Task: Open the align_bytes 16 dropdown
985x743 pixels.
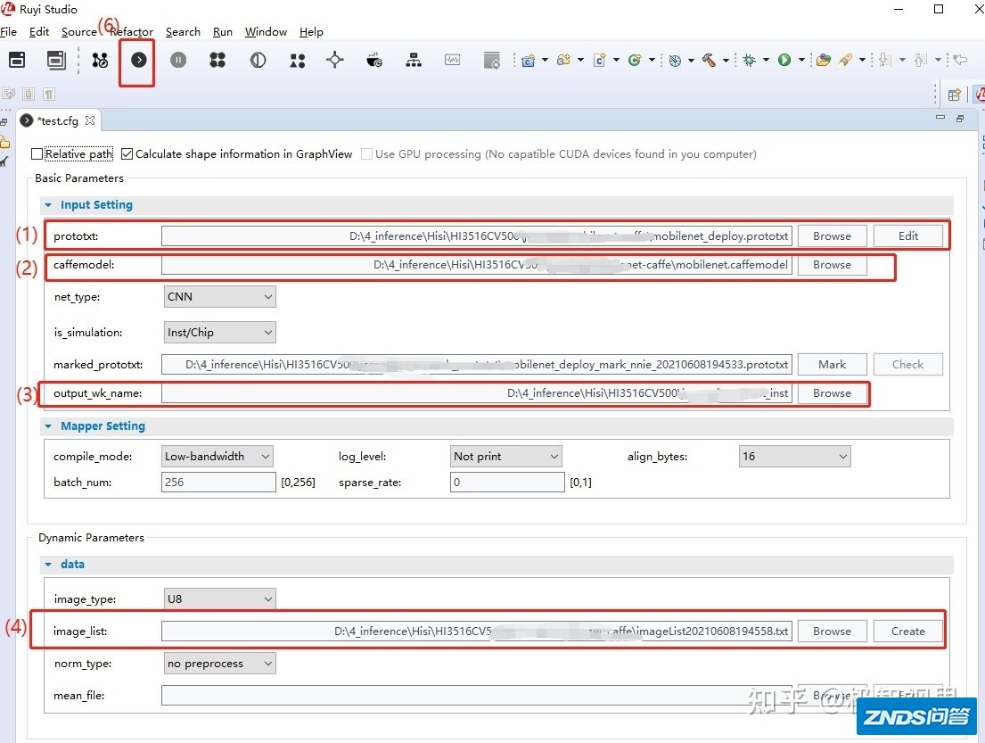Action: tap(794, 457)
